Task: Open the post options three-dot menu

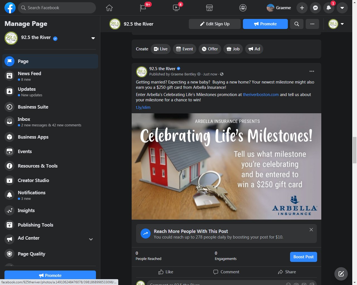Action: pyautogui.click(x=312, y=71)
